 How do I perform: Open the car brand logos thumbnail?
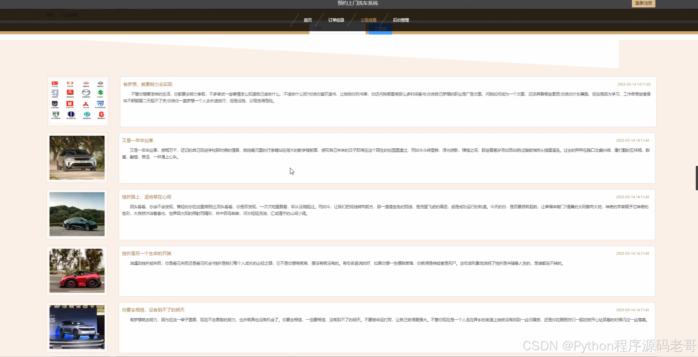tap(78, 101)
